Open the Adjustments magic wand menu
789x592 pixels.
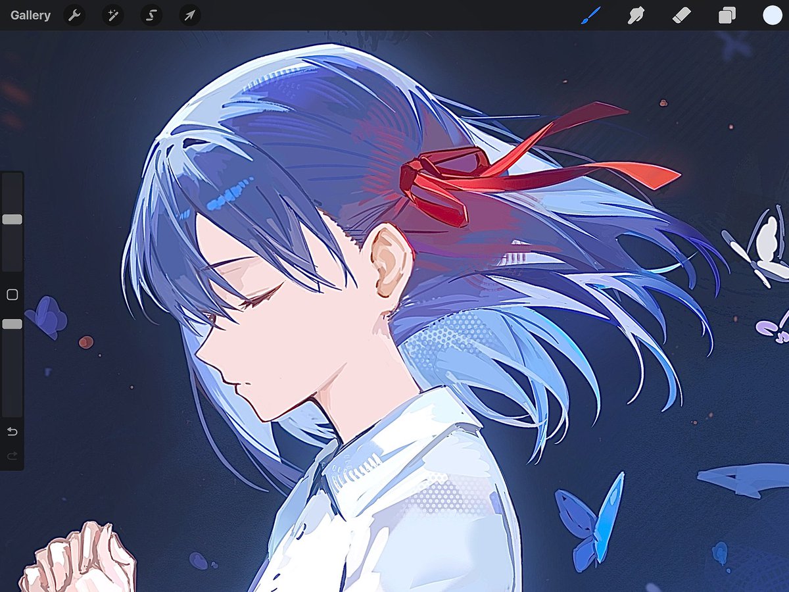click(112, 15)
